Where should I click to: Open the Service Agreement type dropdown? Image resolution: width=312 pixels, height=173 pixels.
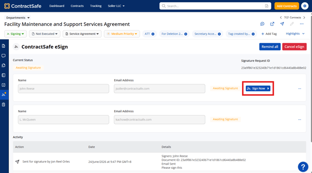[x=82, y=34]
